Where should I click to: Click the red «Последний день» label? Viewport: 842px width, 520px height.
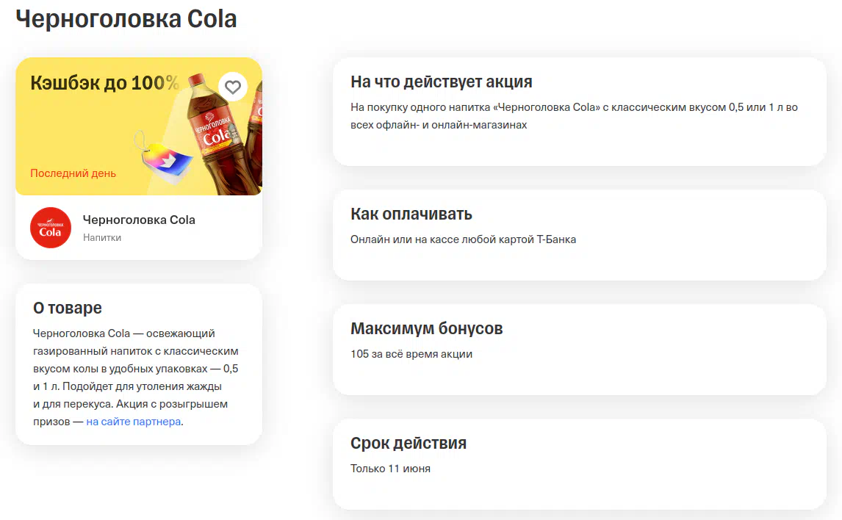(x=73, y=173)
